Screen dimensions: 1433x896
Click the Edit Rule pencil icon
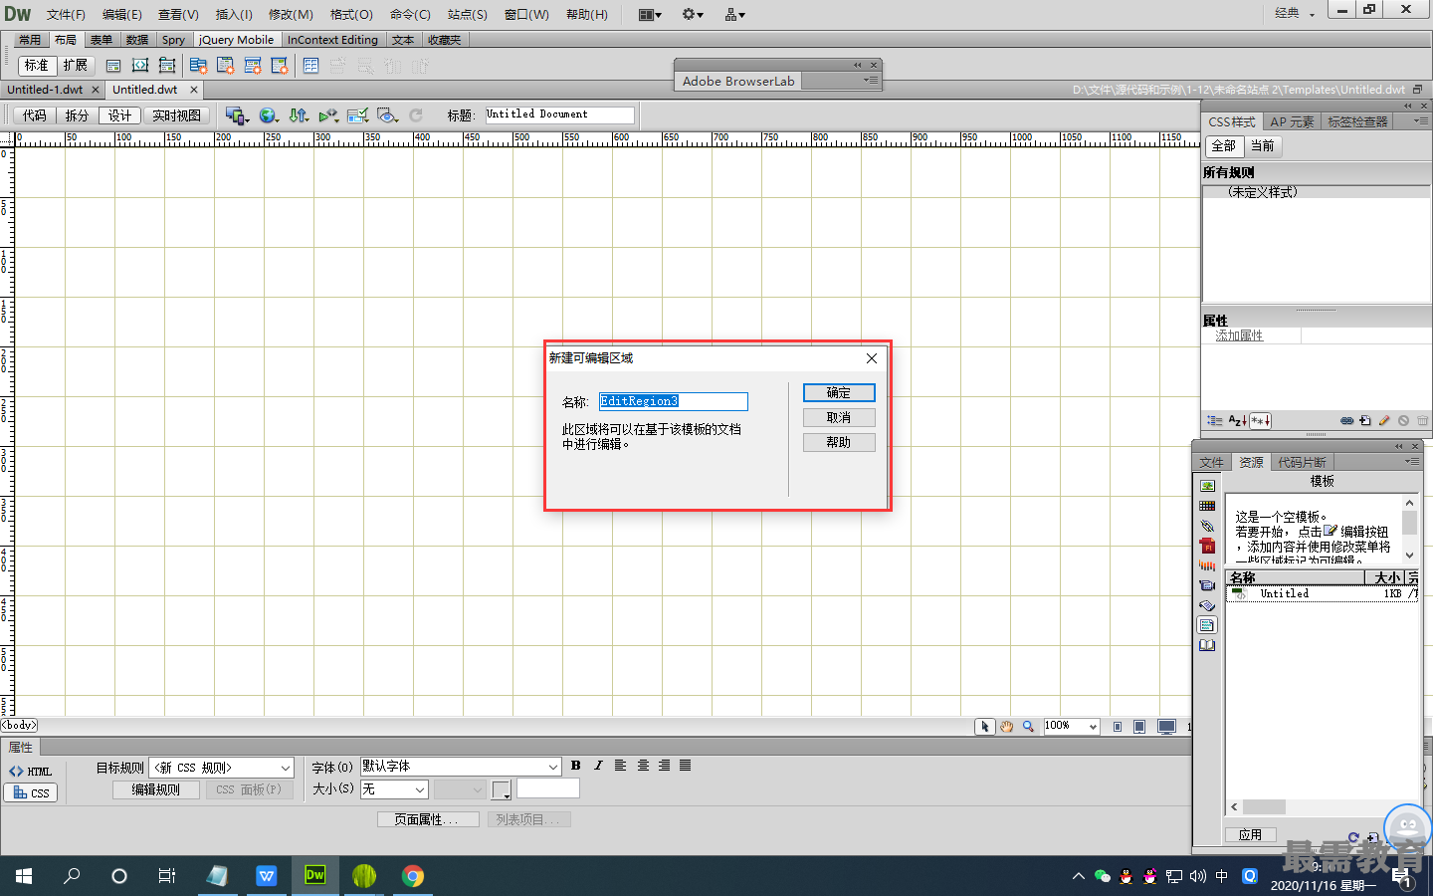(1384, 421)
